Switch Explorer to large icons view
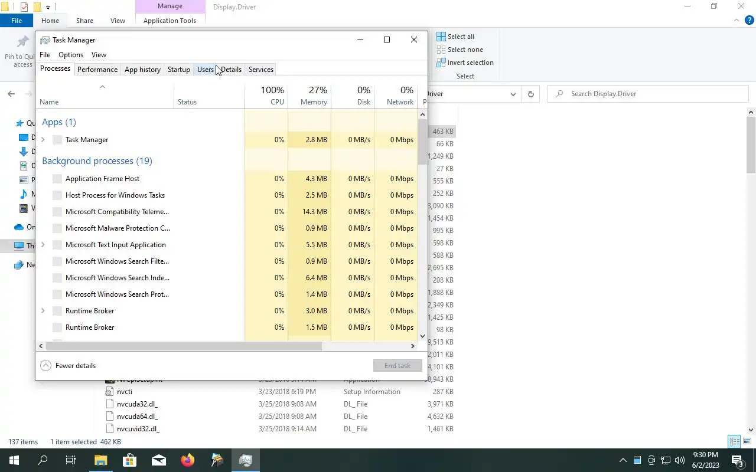 [x=748, y=441]
